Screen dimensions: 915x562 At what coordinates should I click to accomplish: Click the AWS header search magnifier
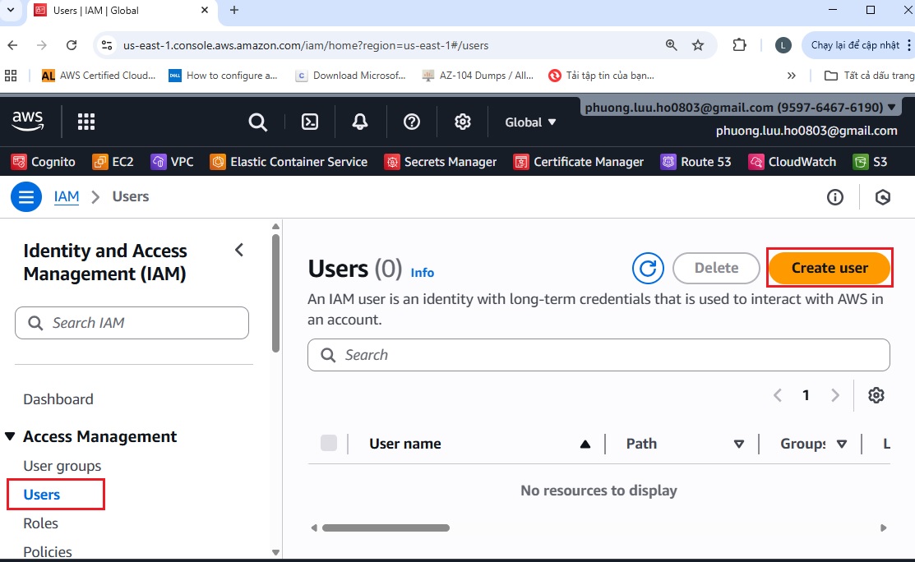tap(258, 122)
